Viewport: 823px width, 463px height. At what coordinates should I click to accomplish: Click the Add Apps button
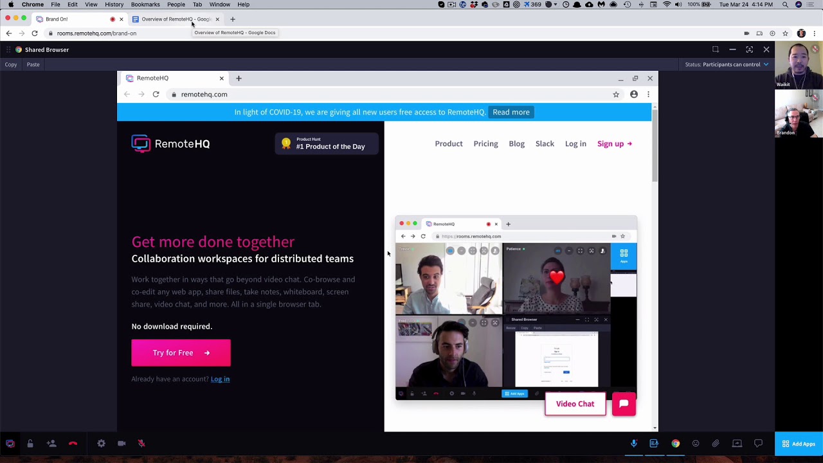click(x=799, y=444)
